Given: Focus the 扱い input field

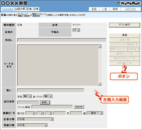Looking at the screenshot, I should [51, 90].
